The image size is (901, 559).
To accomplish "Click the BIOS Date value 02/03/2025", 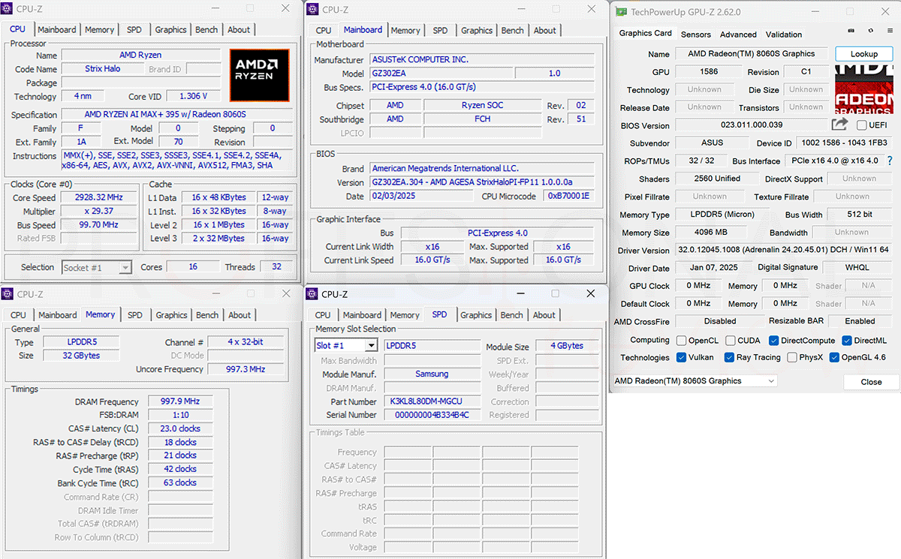I will 422,196.
